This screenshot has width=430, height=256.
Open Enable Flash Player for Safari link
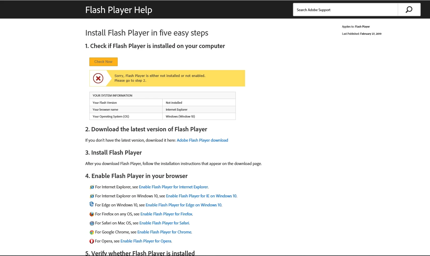[164, 223]
